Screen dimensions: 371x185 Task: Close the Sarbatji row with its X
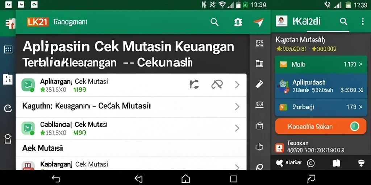click(x=360, y=107)
